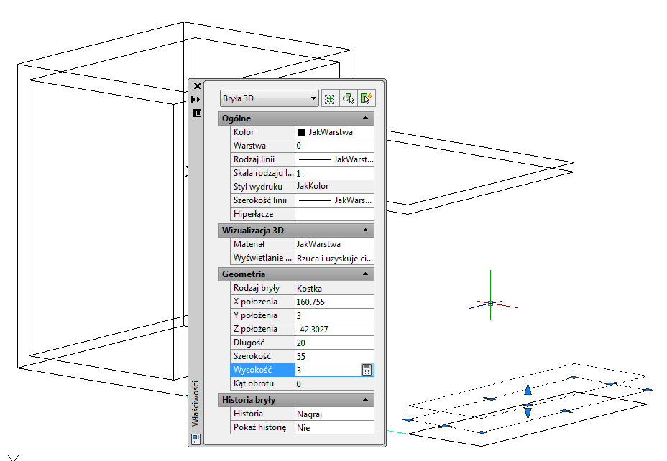
Task: Click the Właściwości vertical title bar
Action: [x=195, y=403]
